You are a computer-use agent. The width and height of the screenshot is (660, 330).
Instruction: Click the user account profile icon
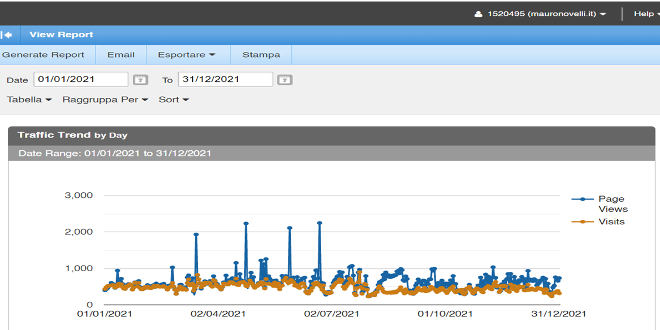pyautogui.click(x=478, y=14)
